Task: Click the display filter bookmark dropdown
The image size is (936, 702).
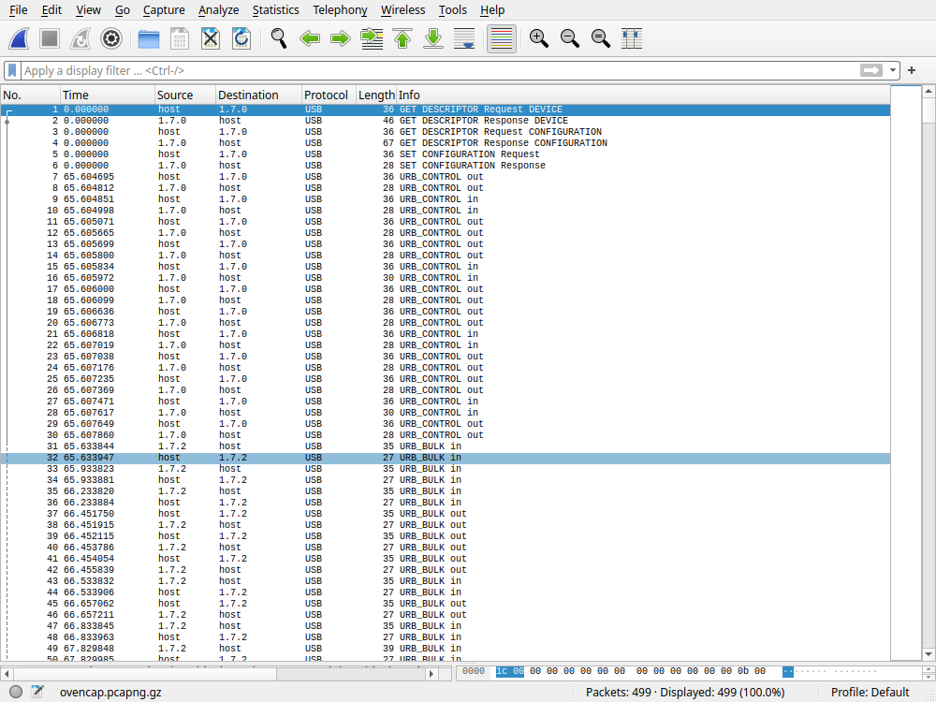Action: click(x=12, y=71)
